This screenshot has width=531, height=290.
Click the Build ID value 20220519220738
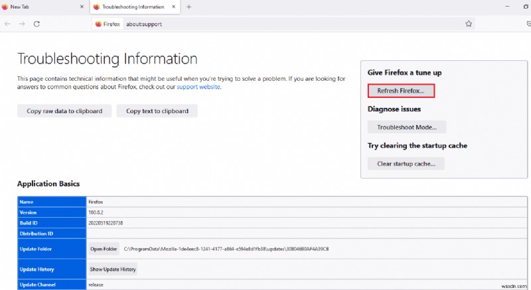coord(106,223)
